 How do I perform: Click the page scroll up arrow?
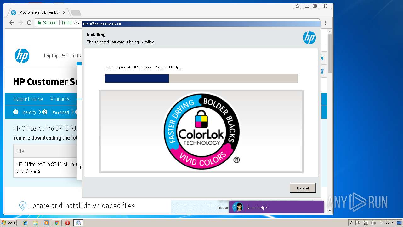[x=330, y=31]
